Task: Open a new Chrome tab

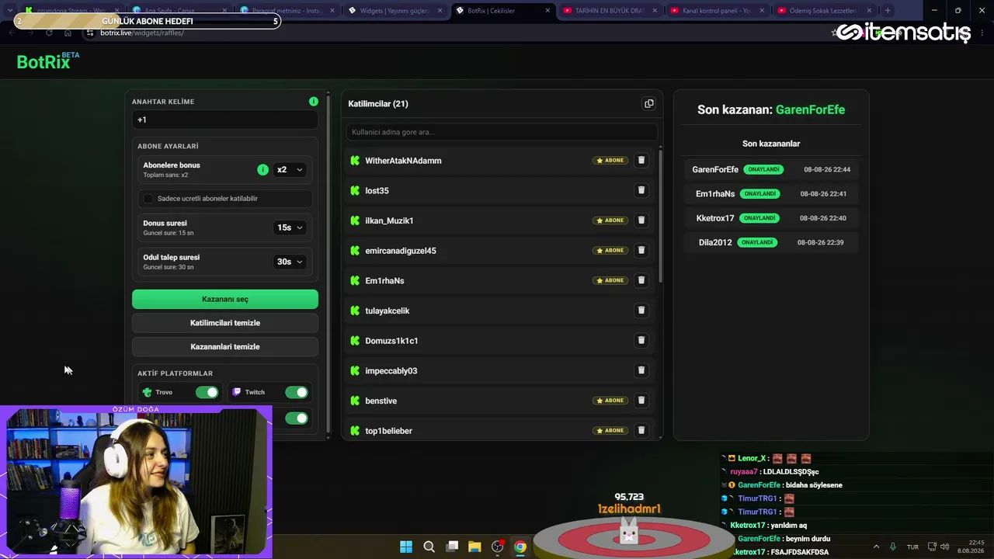Action: point(888,11)
